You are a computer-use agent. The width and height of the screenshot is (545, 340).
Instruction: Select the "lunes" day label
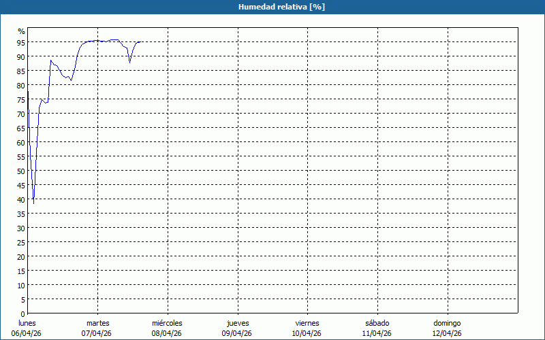pos(27,323)
